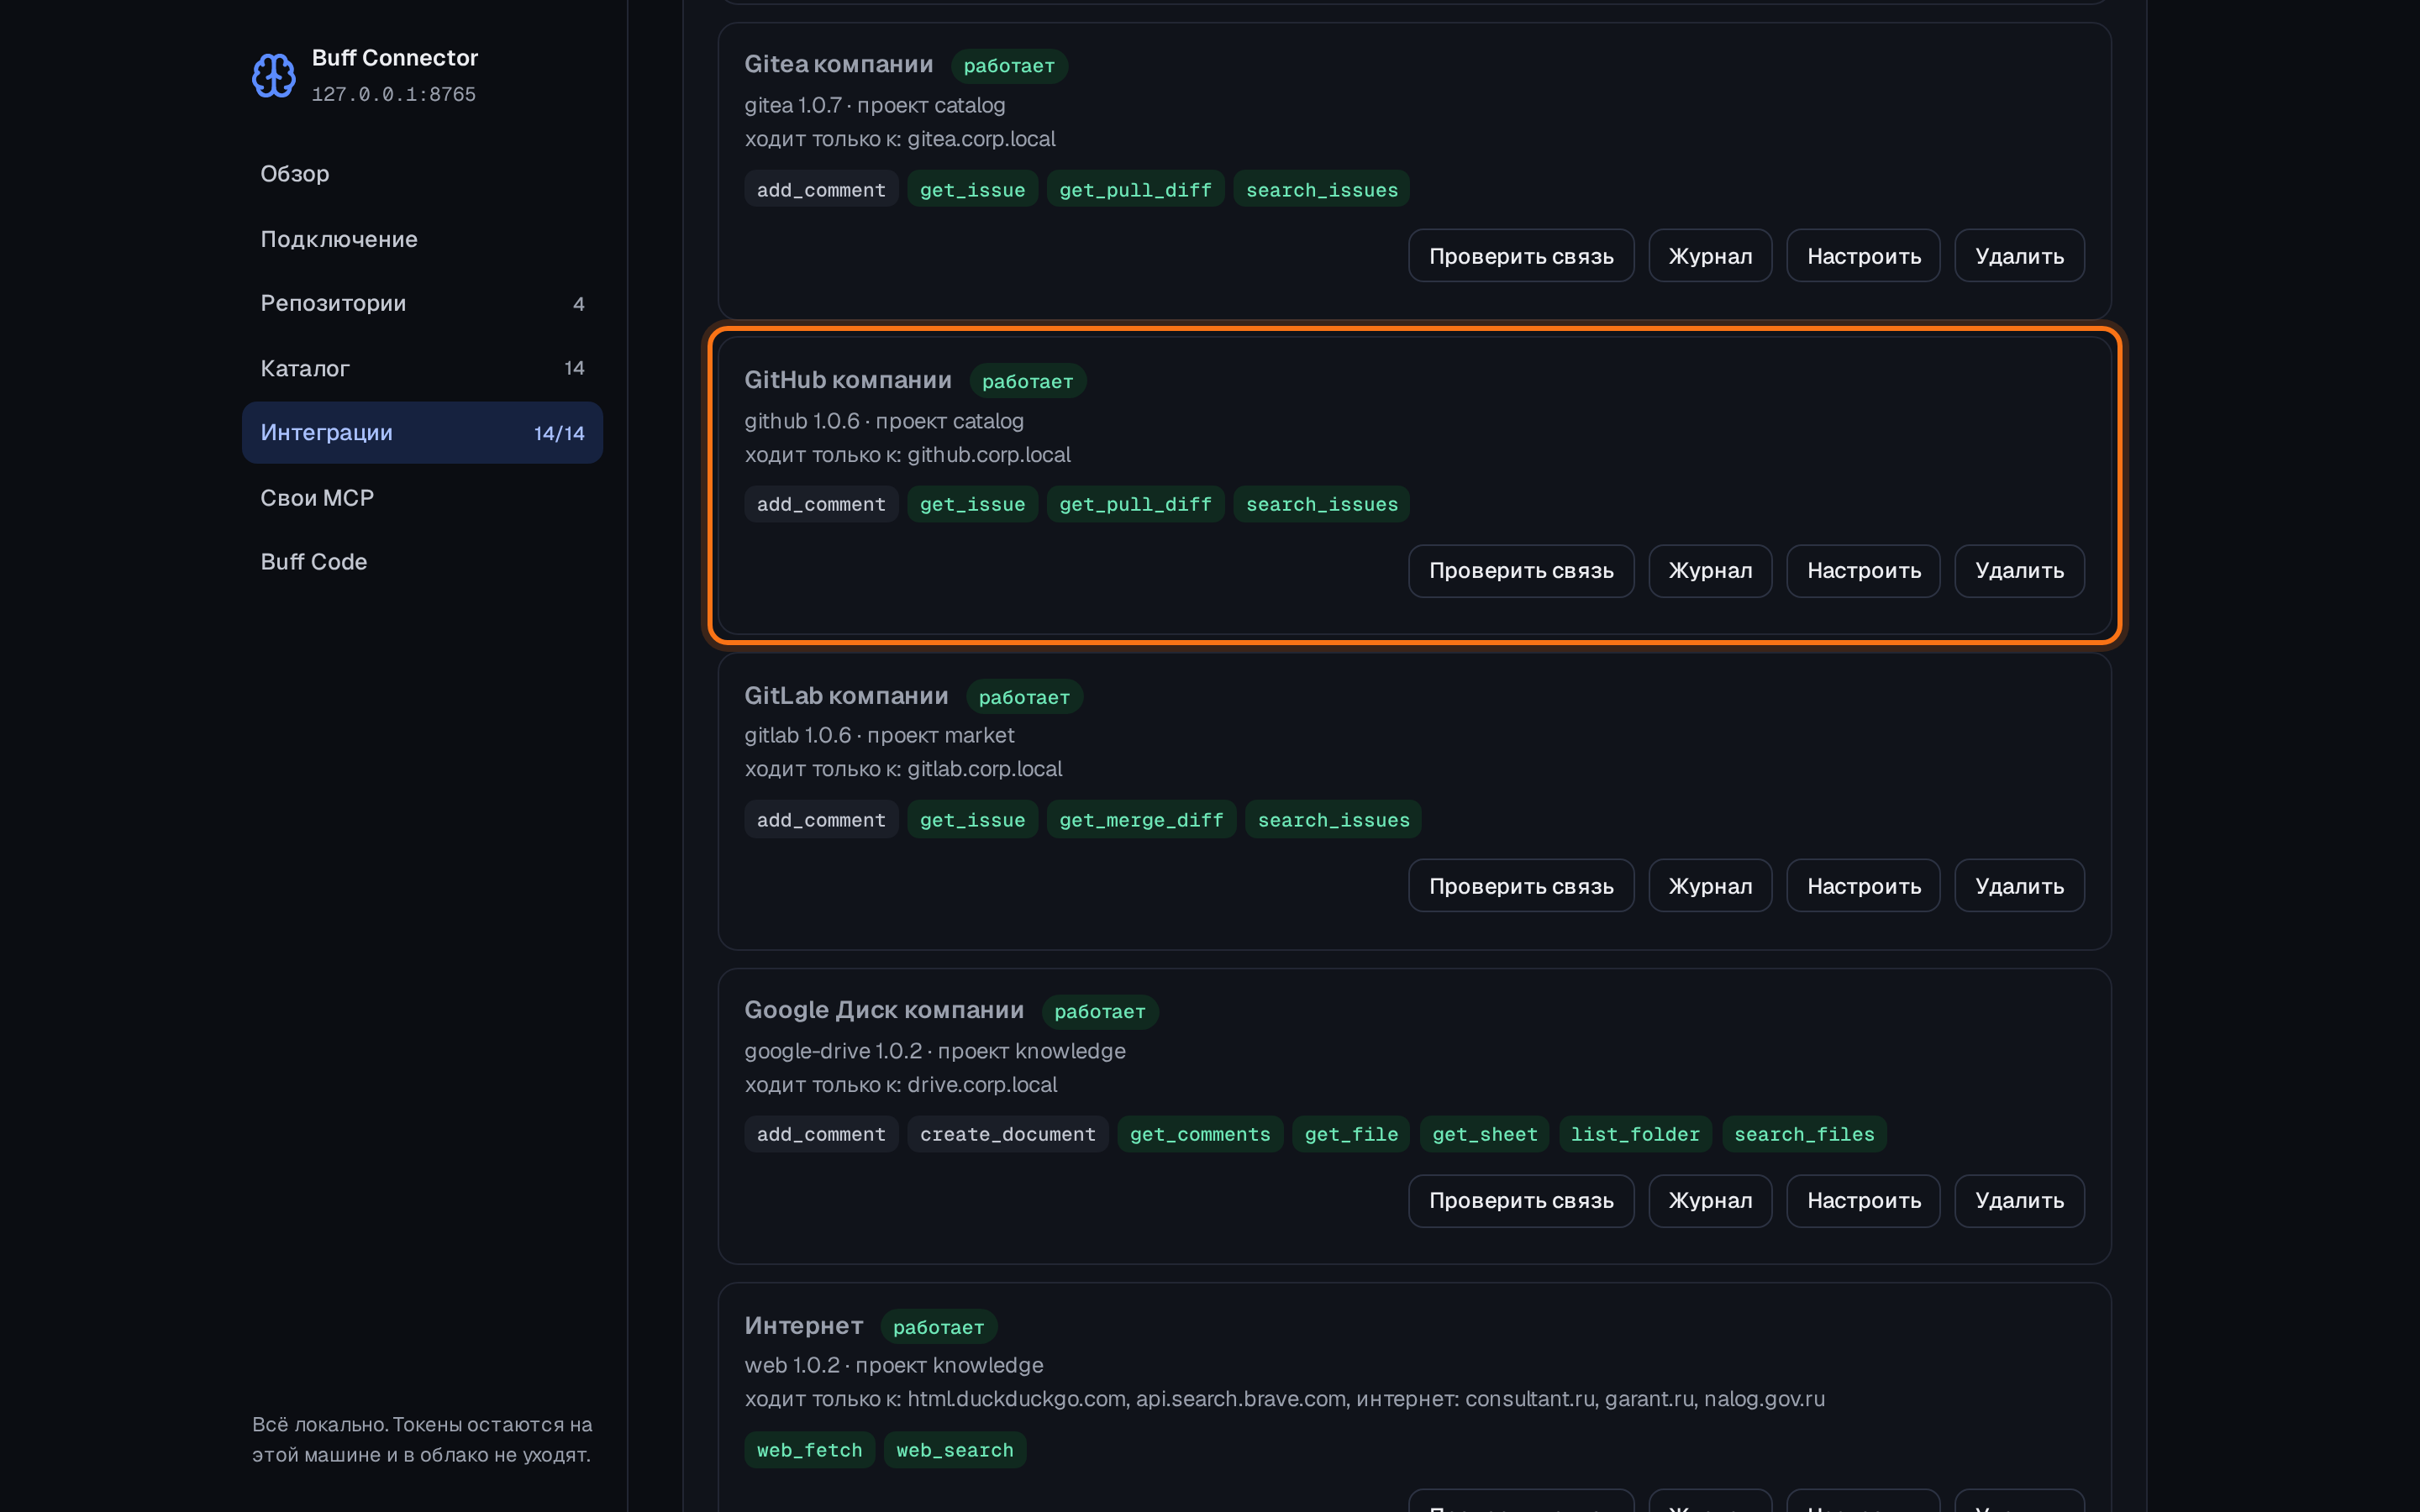
Task: Click the web_search tag
Action: click(x=954, y=1450)
